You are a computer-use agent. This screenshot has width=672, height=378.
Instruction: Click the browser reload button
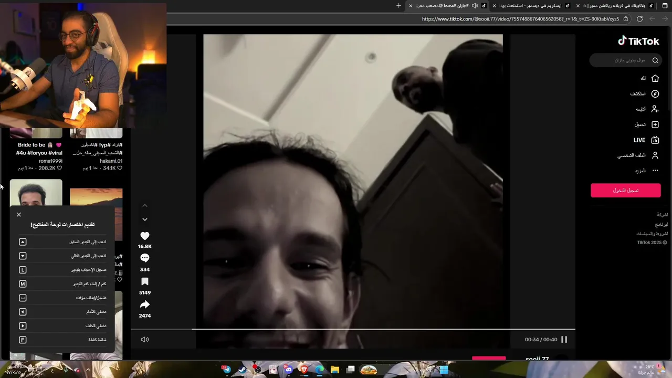click(639, 19)
